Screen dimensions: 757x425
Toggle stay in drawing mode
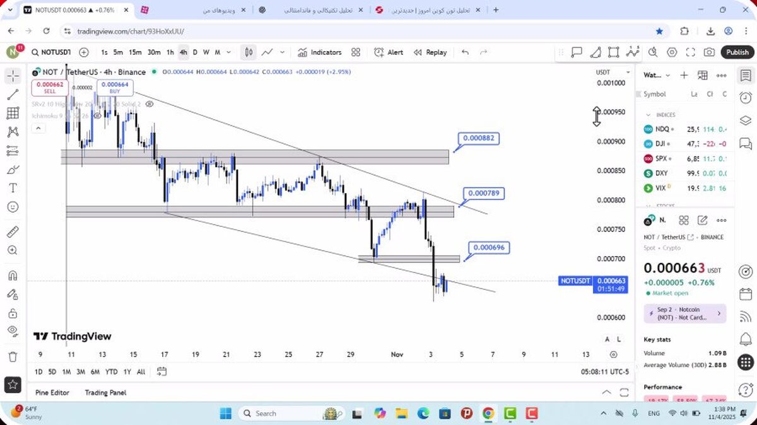click(13, 294)
